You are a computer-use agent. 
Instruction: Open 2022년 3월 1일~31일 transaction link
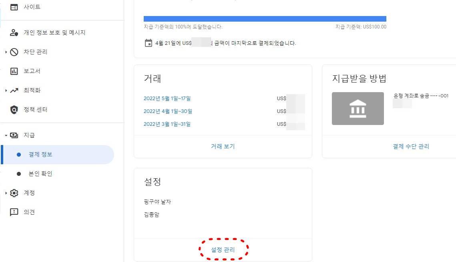point(167,124)
